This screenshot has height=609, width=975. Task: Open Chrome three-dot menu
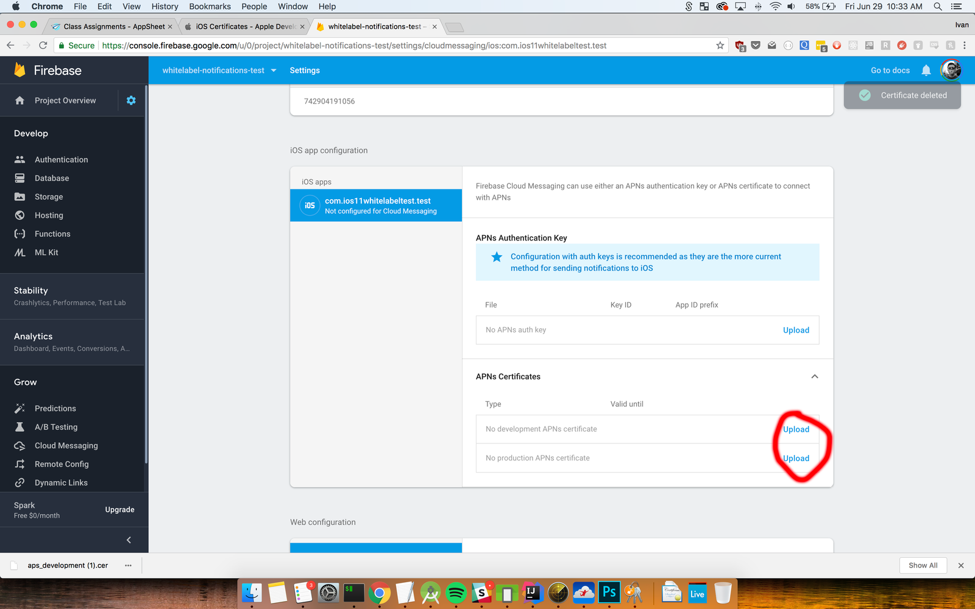click(x=965, y=46)
